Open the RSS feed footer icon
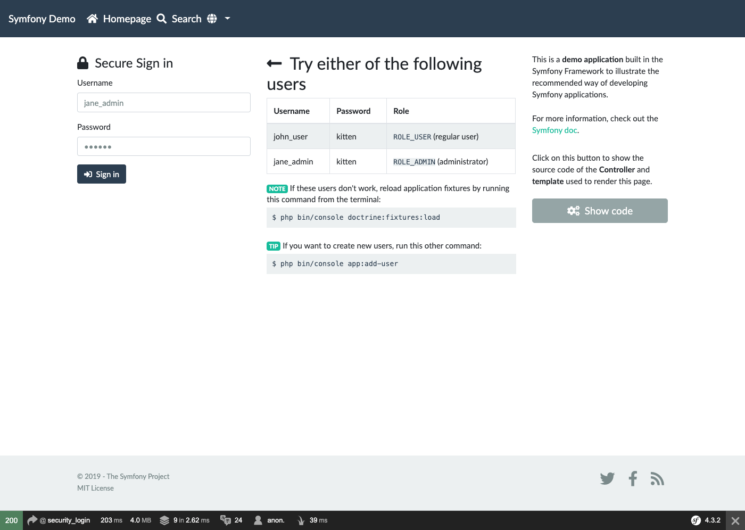Viewport: 745px width, 530px height. [657, 479]
